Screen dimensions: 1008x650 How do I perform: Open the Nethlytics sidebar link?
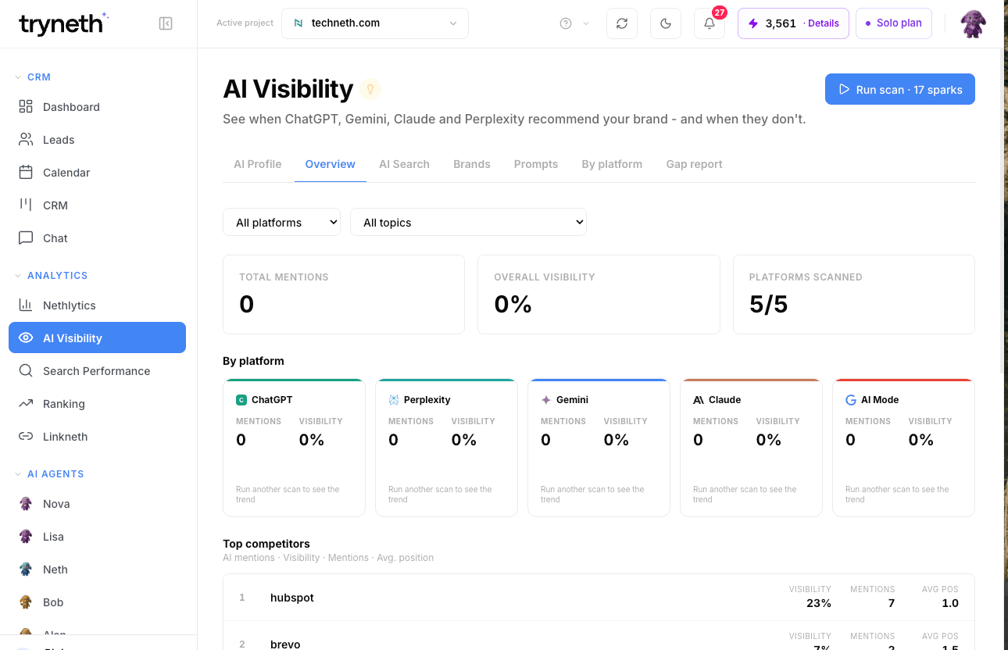(x=97, y=305)
